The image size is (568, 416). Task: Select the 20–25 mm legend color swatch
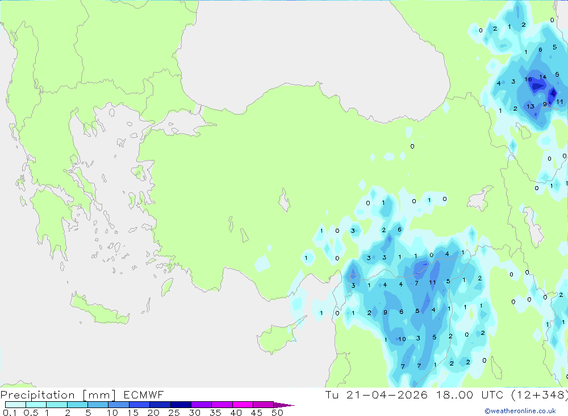click(160, 405)
